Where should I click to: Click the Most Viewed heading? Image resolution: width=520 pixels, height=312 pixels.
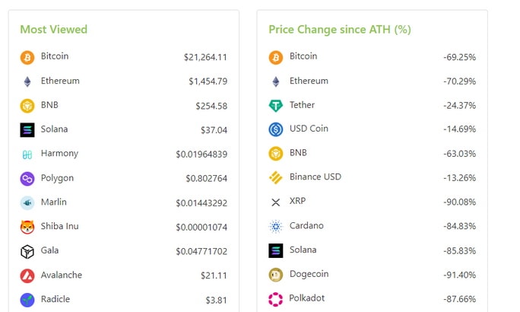(x=54, y=29)
